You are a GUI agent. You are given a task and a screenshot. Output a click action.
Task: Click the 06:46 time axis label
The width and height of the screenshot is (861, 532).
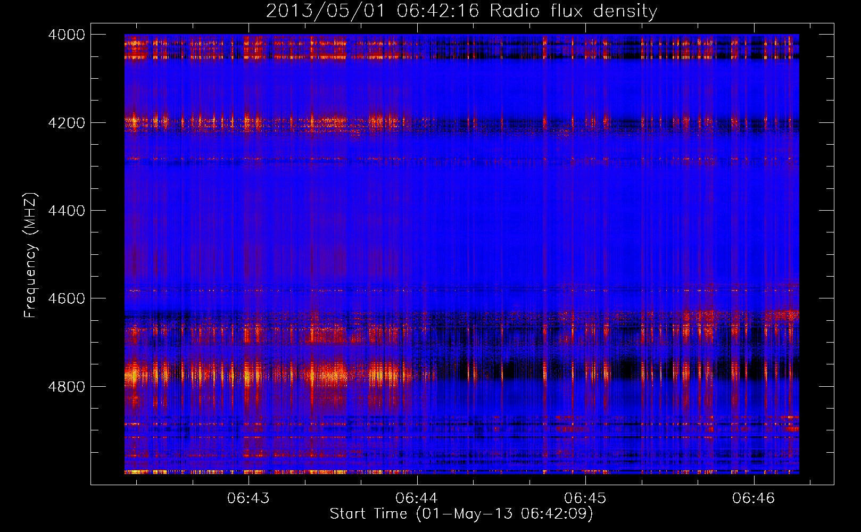pyautogui.click(x=754, y=498)
